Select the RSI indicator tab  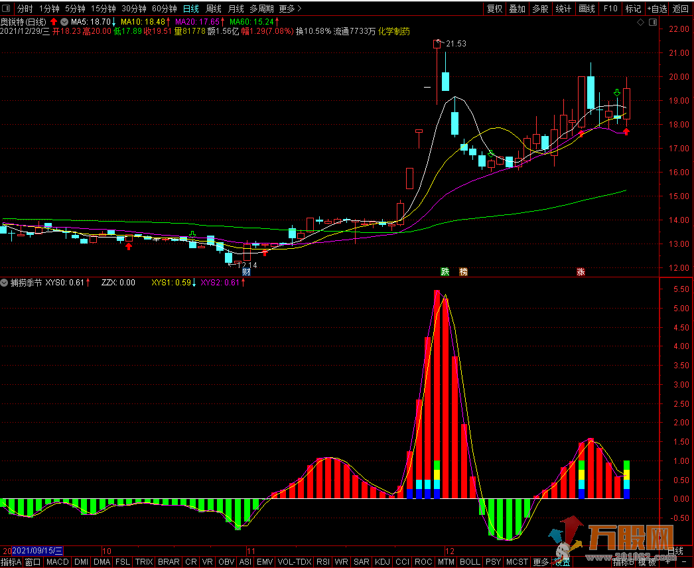pos(323,562)
